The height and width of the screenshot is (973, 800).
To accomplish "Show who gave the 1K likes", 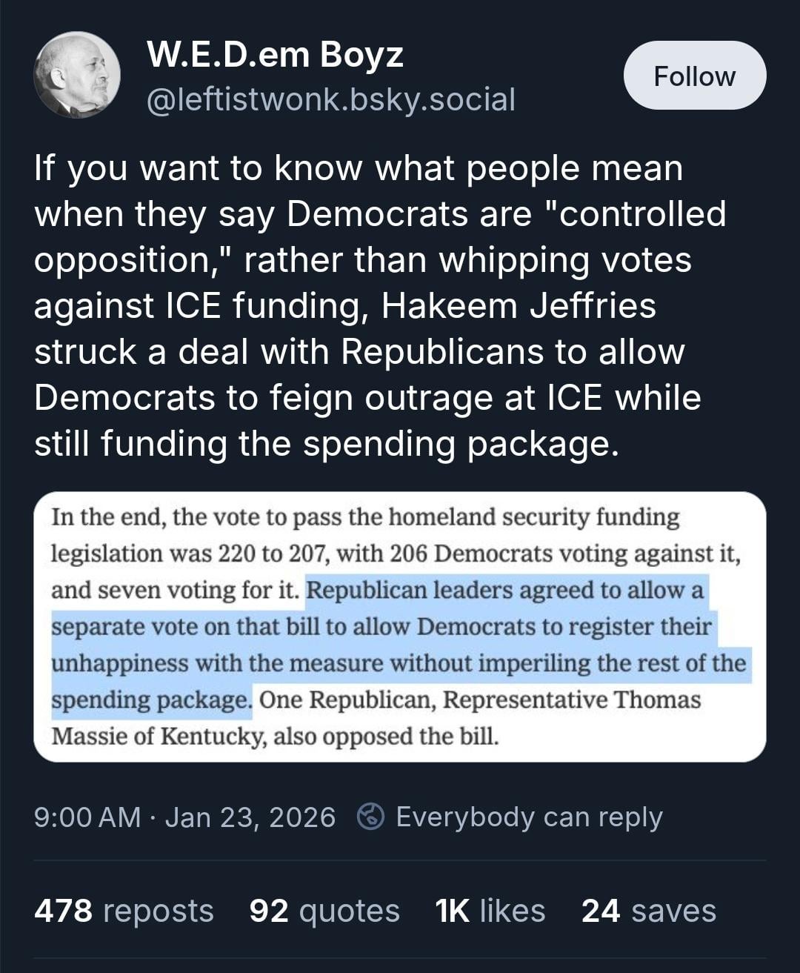I will [490, 911].
